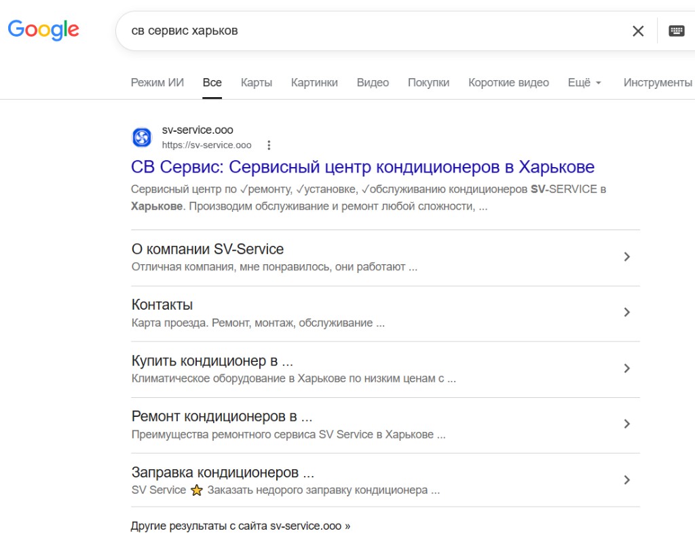
Task: Open 'Купить кондиционер в ...' sitelink
Action: [212, 361]
